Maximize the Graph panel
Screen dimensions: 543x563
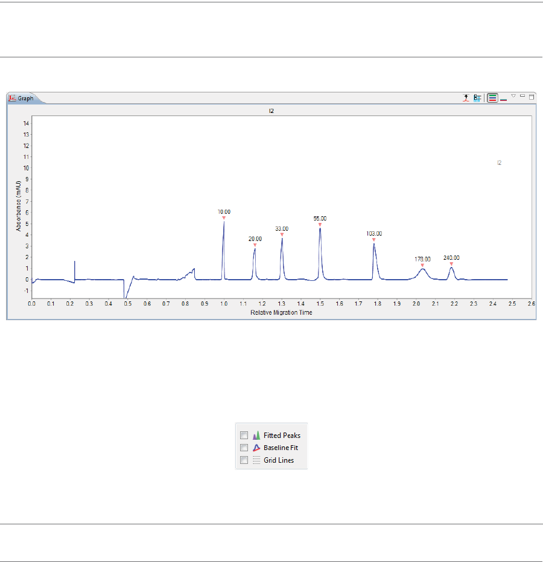point(532,97)
